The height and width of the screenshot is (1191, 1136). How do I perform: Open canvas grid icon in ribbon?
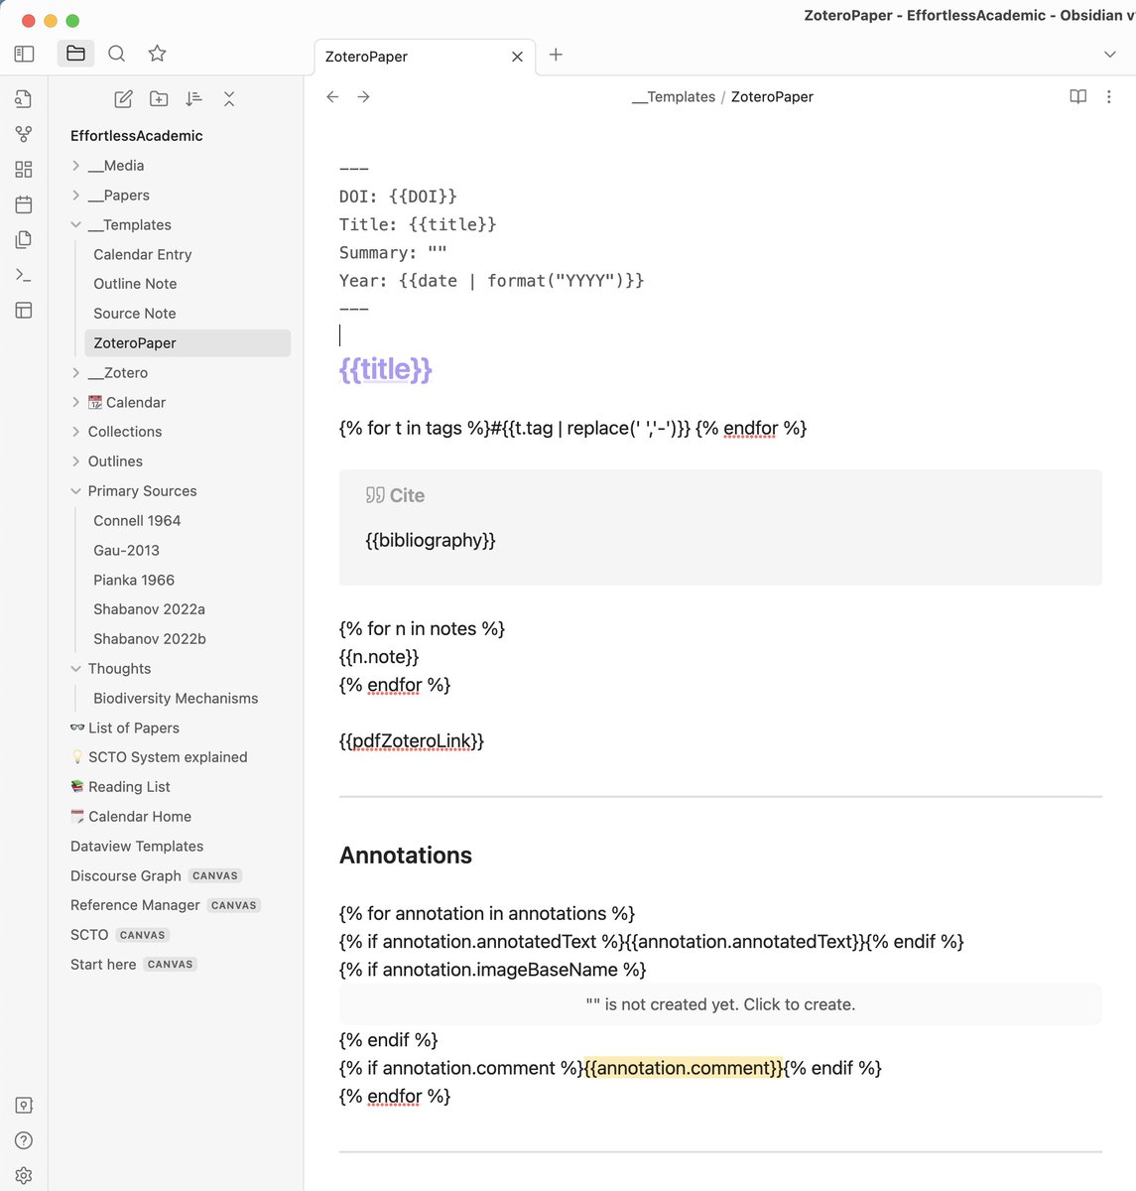pyautogui.click(x=24, y=169)
